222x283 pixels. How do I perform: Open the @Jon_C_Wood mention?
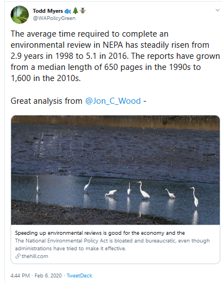[x=113, y=101]
